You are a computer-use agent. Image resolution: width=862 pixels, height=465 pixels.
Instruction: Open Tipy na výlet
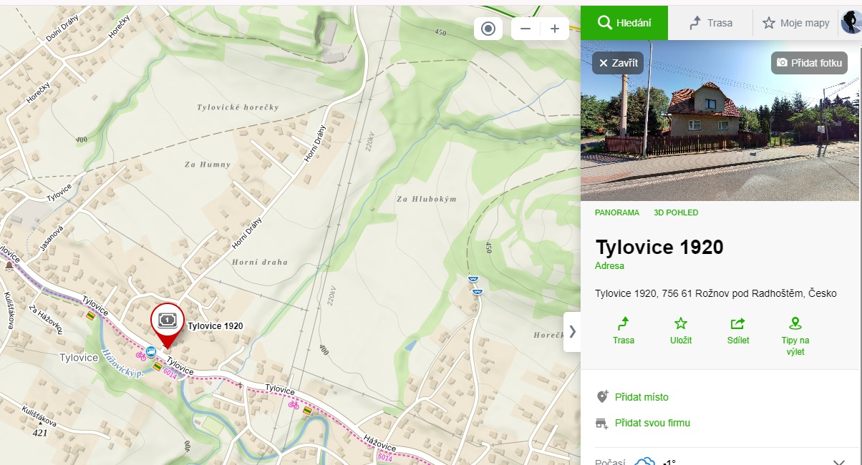[795, 323]
